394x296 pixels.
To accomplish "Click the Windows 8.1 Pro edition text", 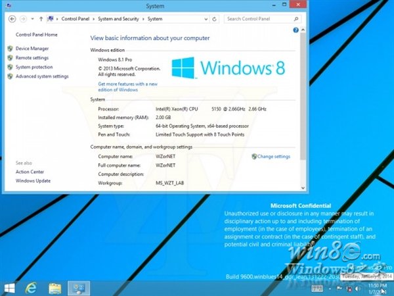I will pyautogui.click(x=115, y=60).
